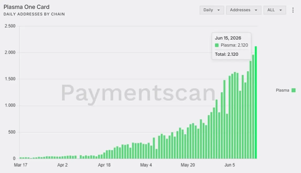Screen dimensions: 301x173
Task: Toggle the Plasma legend color swatch
Action: pos(293,90)
